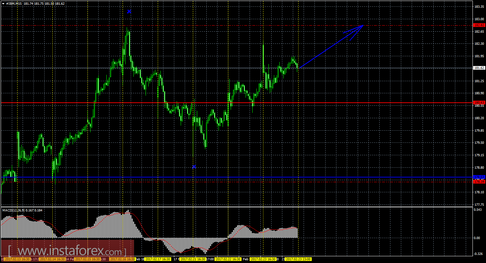This screenshot has width=486, height=263.
Task: Click the 180.20 price scale value
Action: pos(480,118)
